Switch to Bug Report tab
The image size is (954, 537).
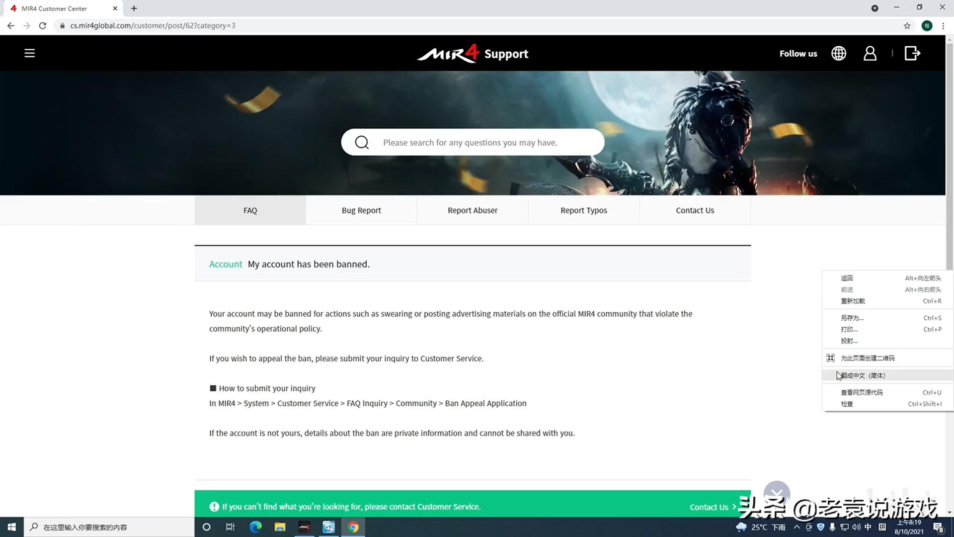pos(361,210)
